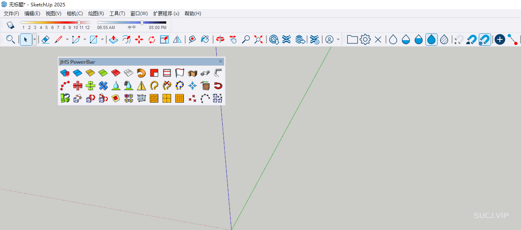Toggle the greyed-out magnet snapping button
Screen dimensions: 521x230
459,39
